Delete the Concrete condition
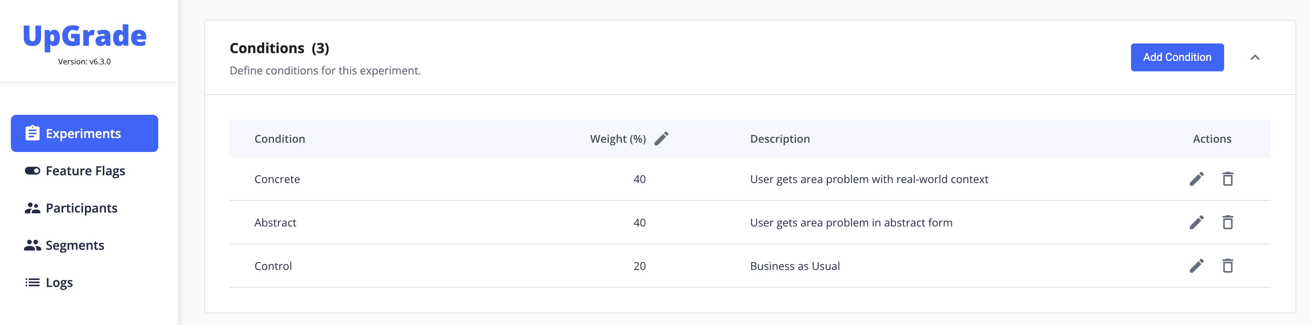 tap(1228, 179)
